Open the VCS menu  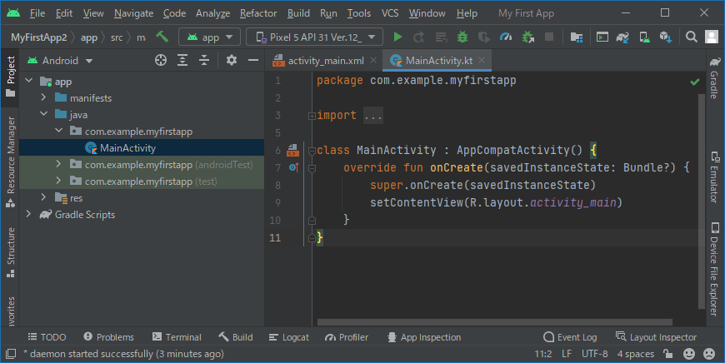[390, 13]
